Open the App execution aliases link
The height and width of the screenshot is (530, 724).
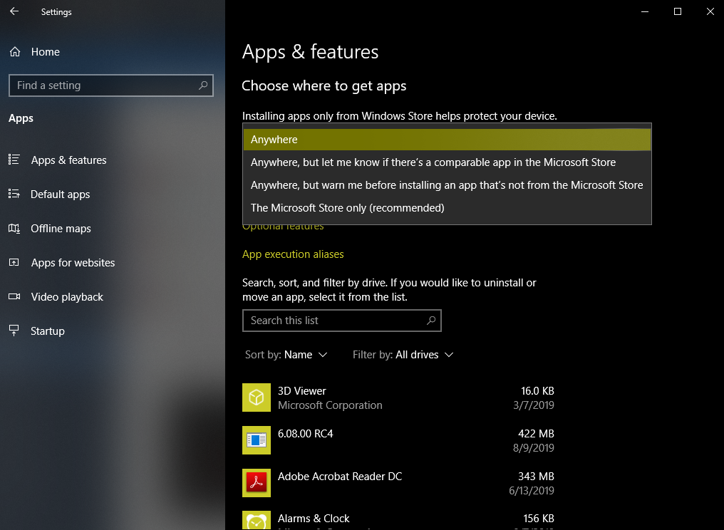(293, 254)
